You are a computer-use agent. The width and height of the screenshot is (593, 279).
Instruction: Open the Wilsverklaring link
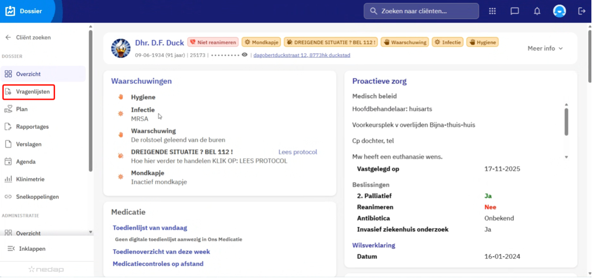tap(374, 245)
